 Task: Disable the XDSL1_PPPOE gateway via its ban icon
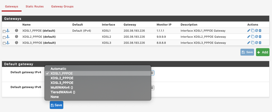tap(256, 31)
